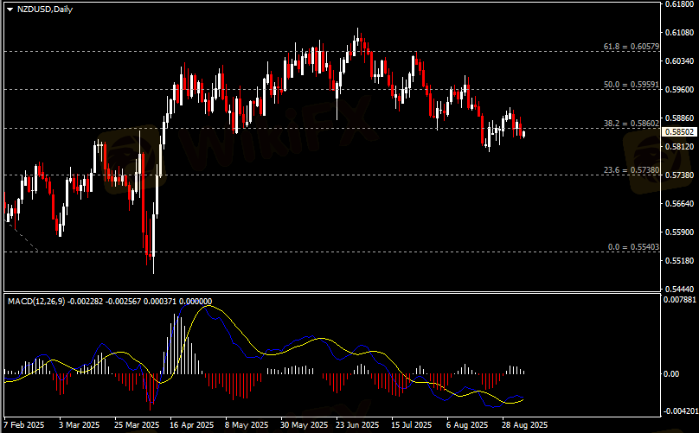
Task: Select the 16 Apr 2025 date marker
Action: [191, 425]
